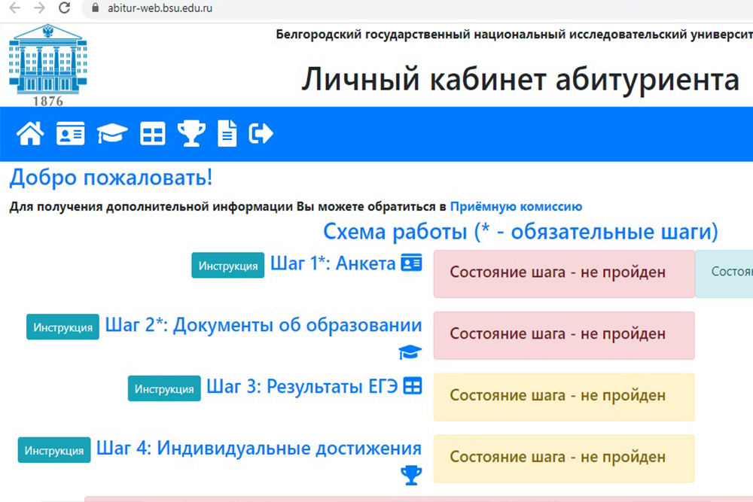Image resolution: width=753 pixels, height=502 pixels.
Task: Open the ID card profile icon in navbar
Action: (x=71, y=134)
